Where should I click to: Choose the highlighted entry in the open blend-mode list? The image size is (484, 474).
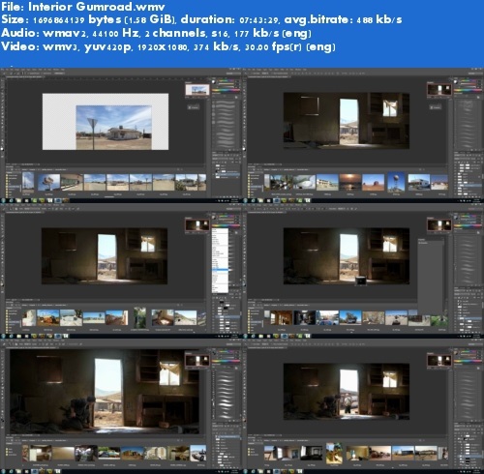tap(220, 269)
